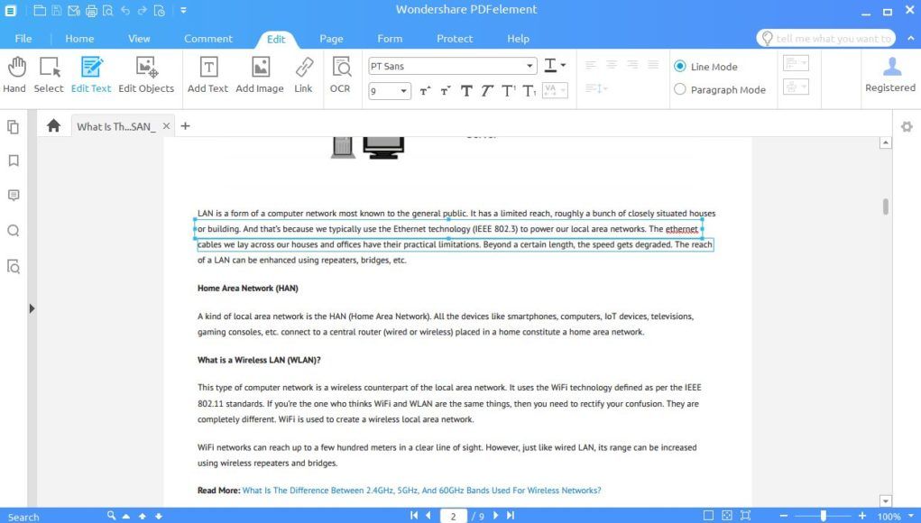
Task: Open the Read More WiFi bands article link
Action: 420,490
